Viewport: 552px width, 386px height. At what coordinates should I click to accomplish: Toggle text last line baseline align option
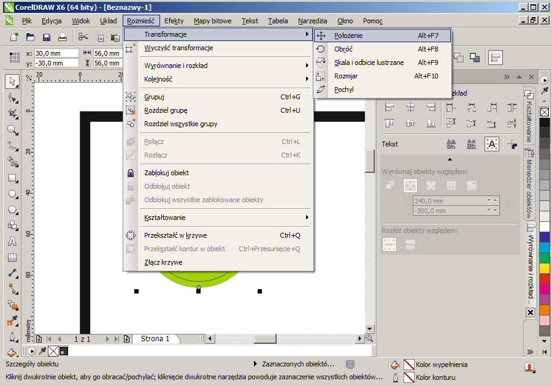click(x=472, y=144)
